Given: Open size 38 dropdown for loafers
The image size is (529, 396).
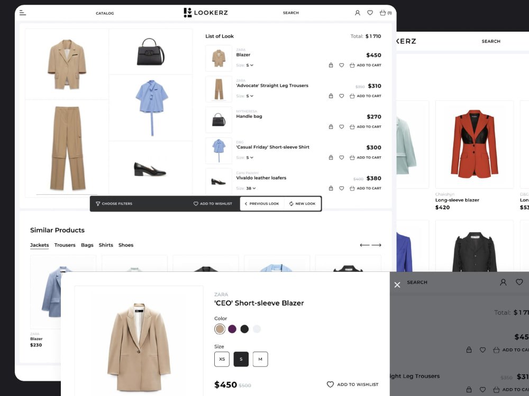Looking at the screenshot, I should pos(251,188).
